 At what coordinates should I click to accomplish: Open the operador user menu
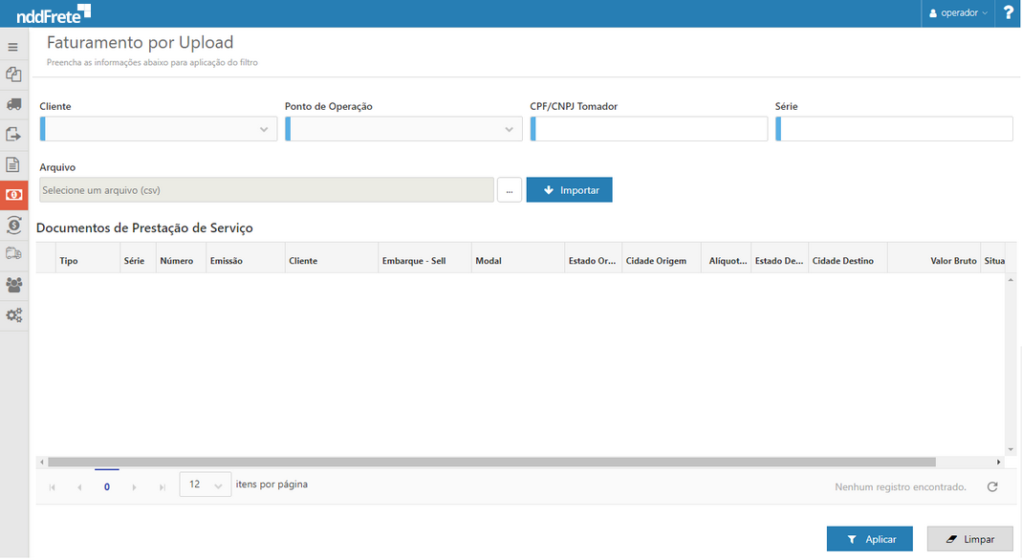click(959, 13)
